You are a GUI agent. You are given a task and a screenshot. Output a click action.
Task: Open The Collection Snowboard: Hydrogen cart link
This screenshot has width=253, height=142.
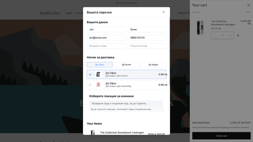pyautogui.click(x=223, y=23)
